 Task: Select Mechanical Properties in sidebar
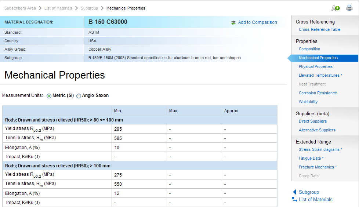(x=318, y=58)
